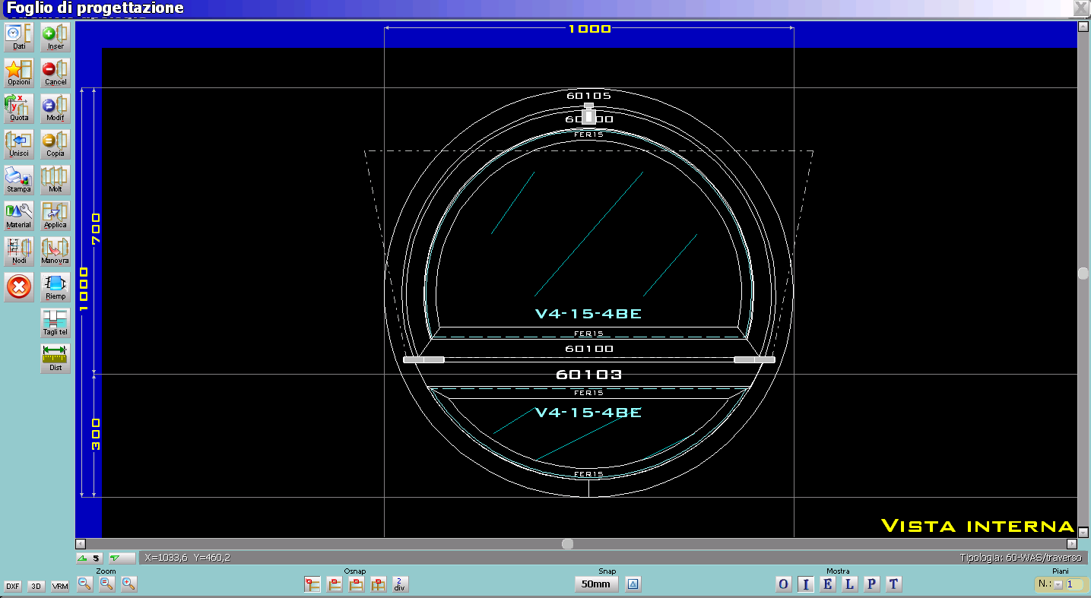Click the 300 height dimension

point(96,435)
